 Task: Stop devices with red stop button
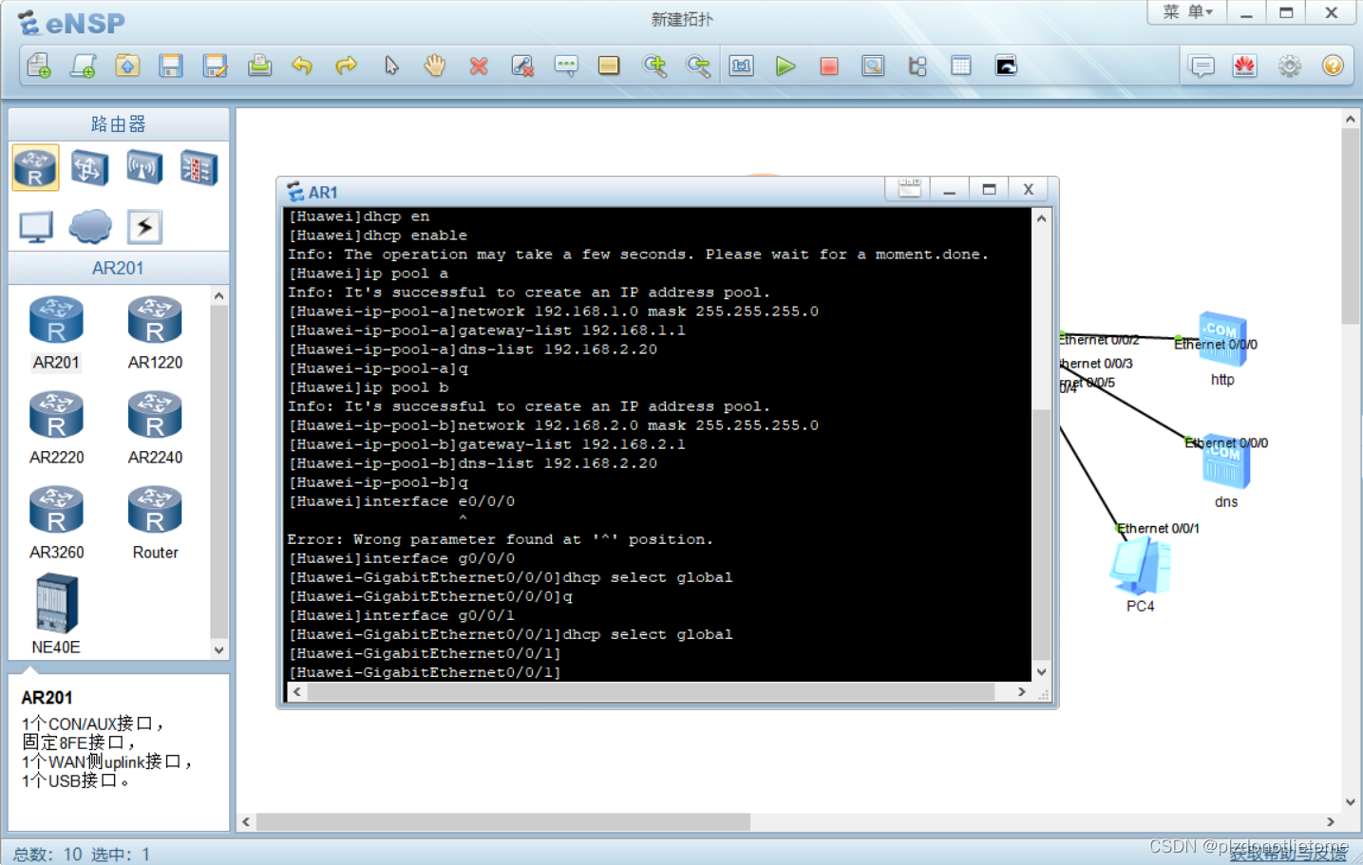[x=829, y=66]
